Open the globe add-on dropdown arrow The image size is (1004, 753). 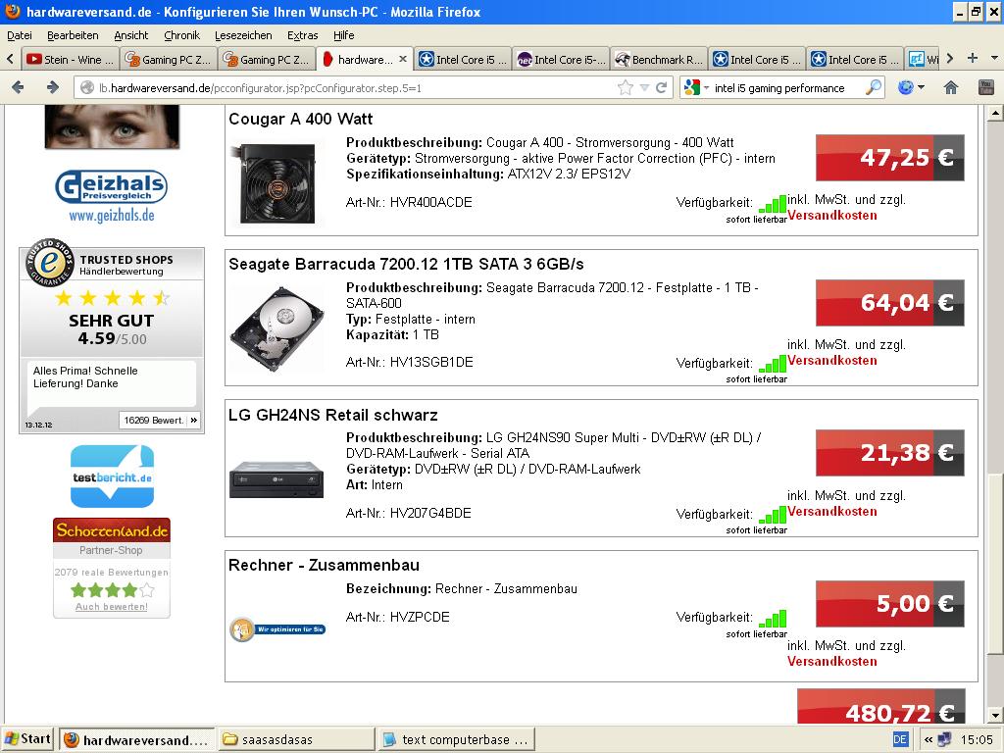pos(921,87)
